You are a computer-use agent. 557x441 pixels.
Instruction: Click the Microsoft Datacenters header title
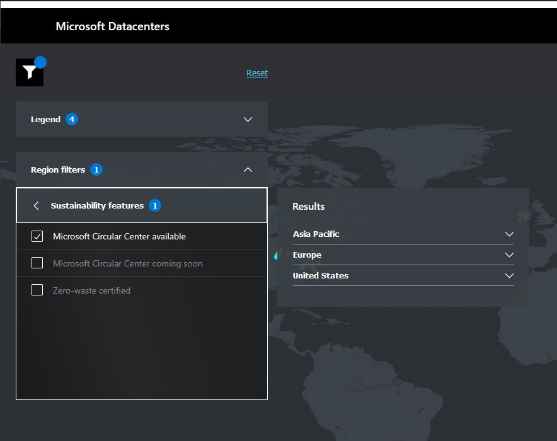point(112,26)
